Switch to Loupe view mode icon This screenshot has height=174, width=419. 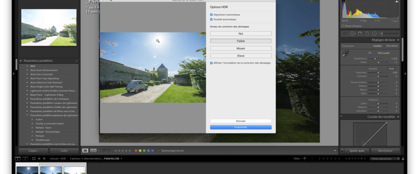pos(85,151)
